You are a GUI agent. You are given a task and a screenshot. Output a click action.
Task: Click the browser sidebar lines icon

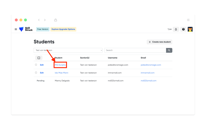[188, 20]
